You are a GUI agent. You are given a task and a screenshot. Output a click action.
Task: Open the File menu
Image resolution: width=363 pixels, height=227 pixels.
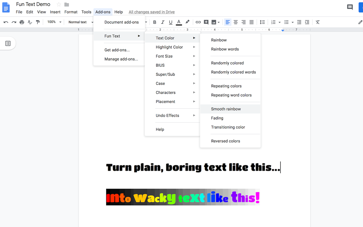click(19, 12)
